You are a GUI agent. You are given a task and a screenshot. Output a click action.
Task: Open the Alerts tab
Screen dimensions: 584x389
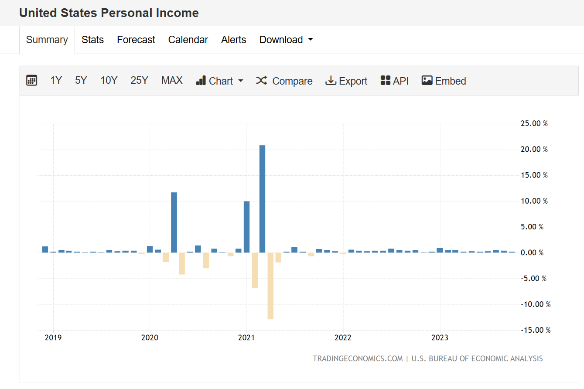click(x=233, y=40)
